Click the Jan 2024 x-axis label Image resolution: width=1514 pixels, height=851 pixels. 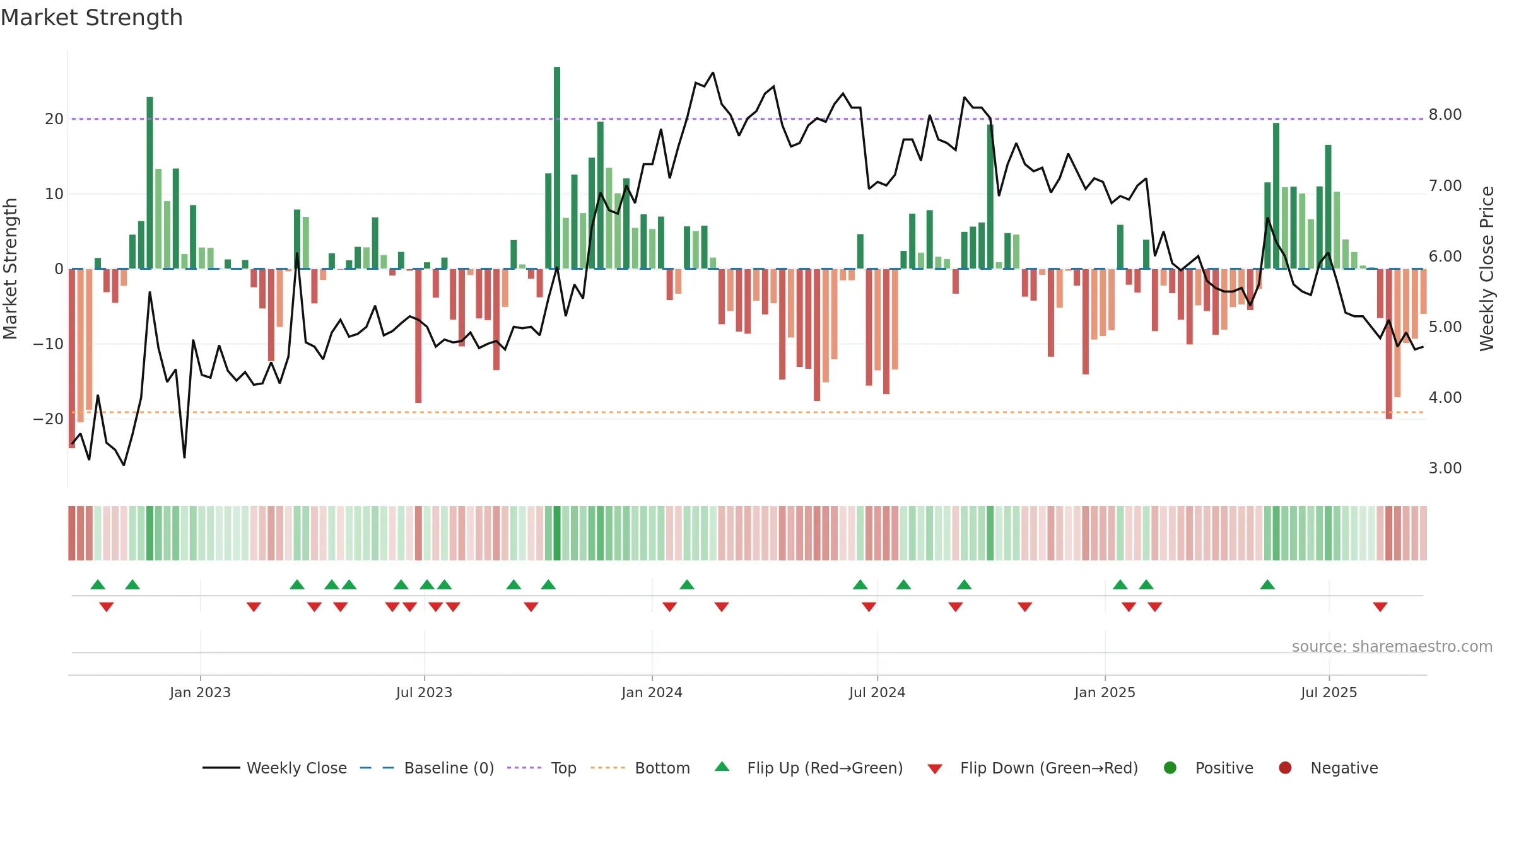click(x=652, y=692)
